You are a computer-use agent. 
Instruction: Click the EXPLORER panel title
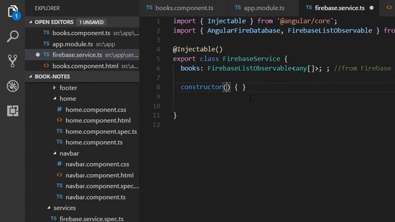coord(47,8)
